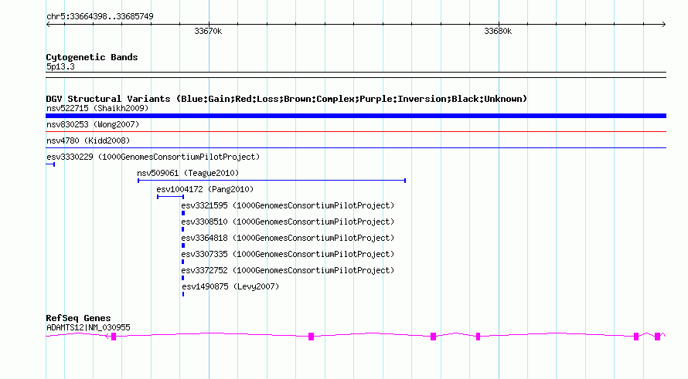Open variant label nsv509061 (Teague2010)
Viewport: 688px width, 379px height.
click(188, 173)
